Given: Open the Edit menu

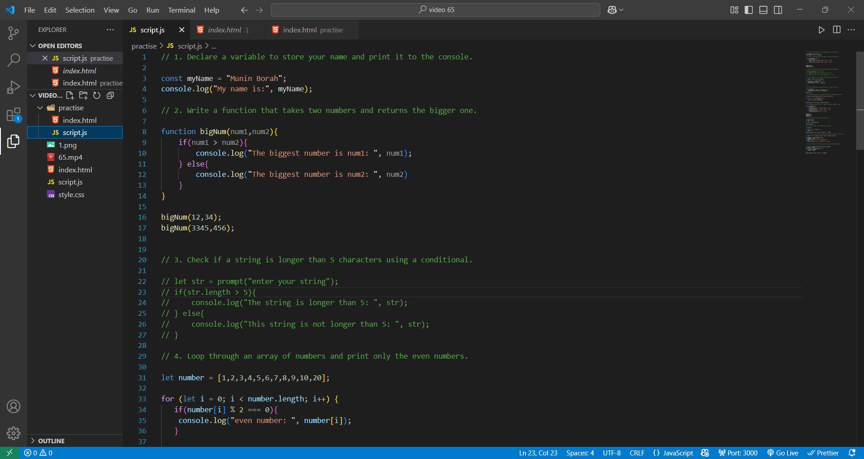Looking at the screenshot, I should (50, 10).
